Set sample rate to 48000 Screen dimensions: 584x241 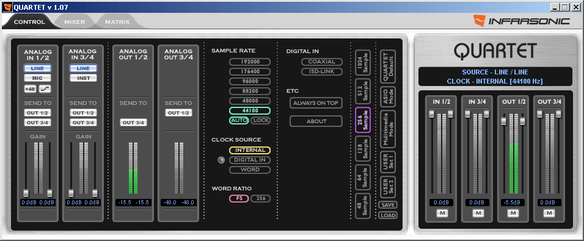[x=249, y=101]
